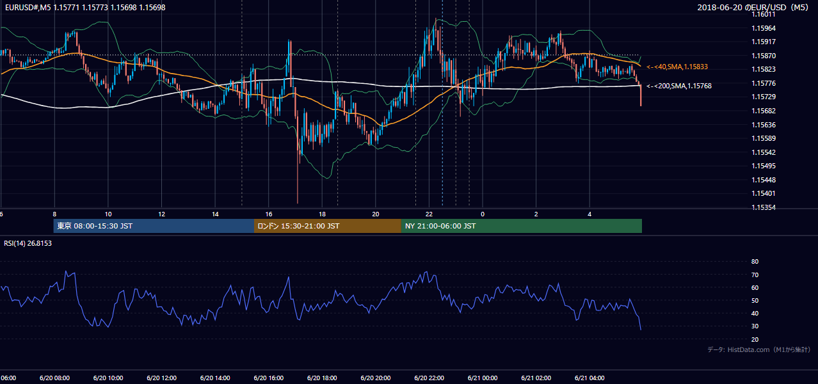This screenshot has height=384, width=818.
Task: Click hour label 22 under price chart
Action: click(429, 214)
